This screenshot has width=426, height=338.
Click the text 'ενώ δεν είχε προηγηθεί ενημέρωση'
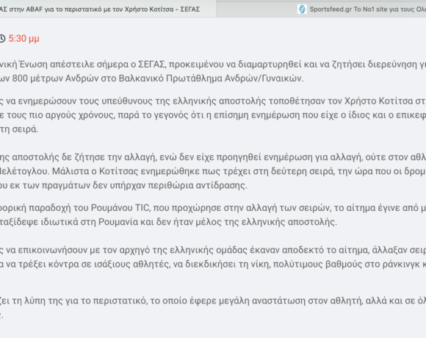(x=236, y=157)
